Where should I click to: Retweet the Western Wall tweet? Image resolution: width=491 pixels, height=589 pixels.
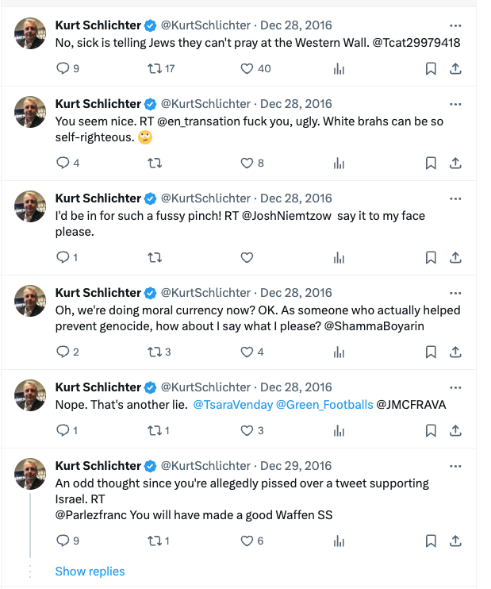click(155, 69)
